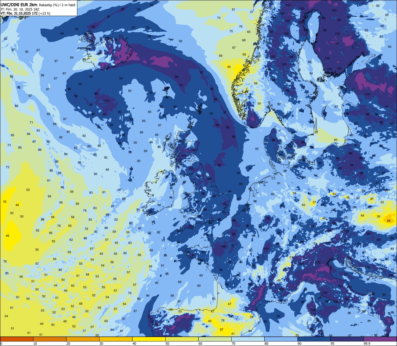
Task: Click the humidity value '29' on the map
Action: (389, 221)
